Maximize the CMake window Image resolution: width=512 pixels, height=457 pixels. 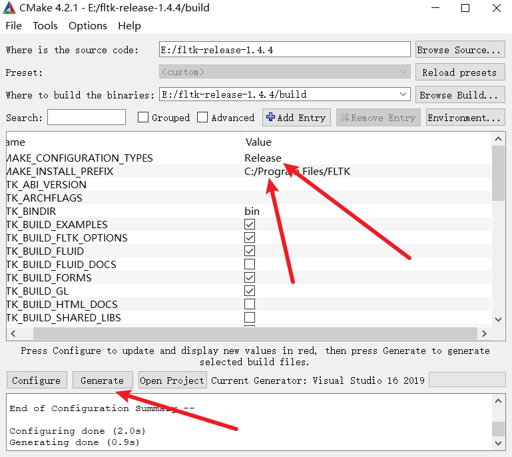coord(465,8)
